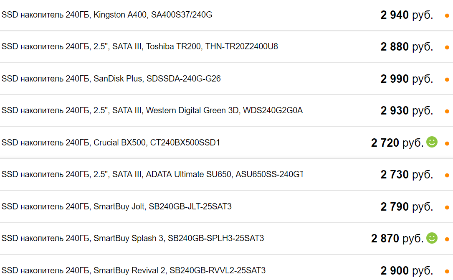Click the orange dot in SmartBuy Jolt row

[447, 207]
